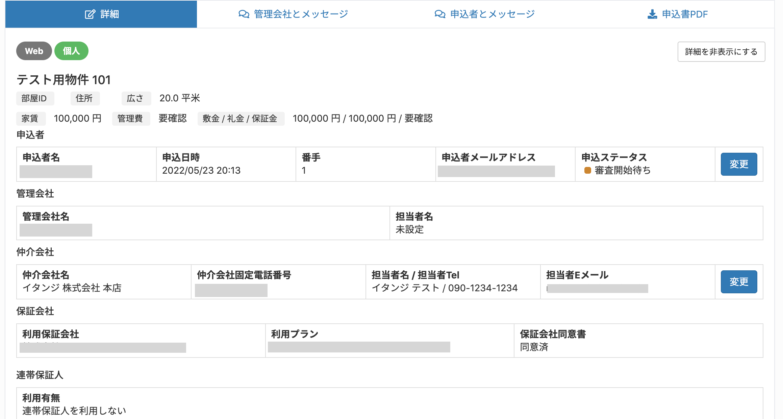This screenshot has height=419, width=783.
Task: Click the value 未設定
Action: (409, 229)
